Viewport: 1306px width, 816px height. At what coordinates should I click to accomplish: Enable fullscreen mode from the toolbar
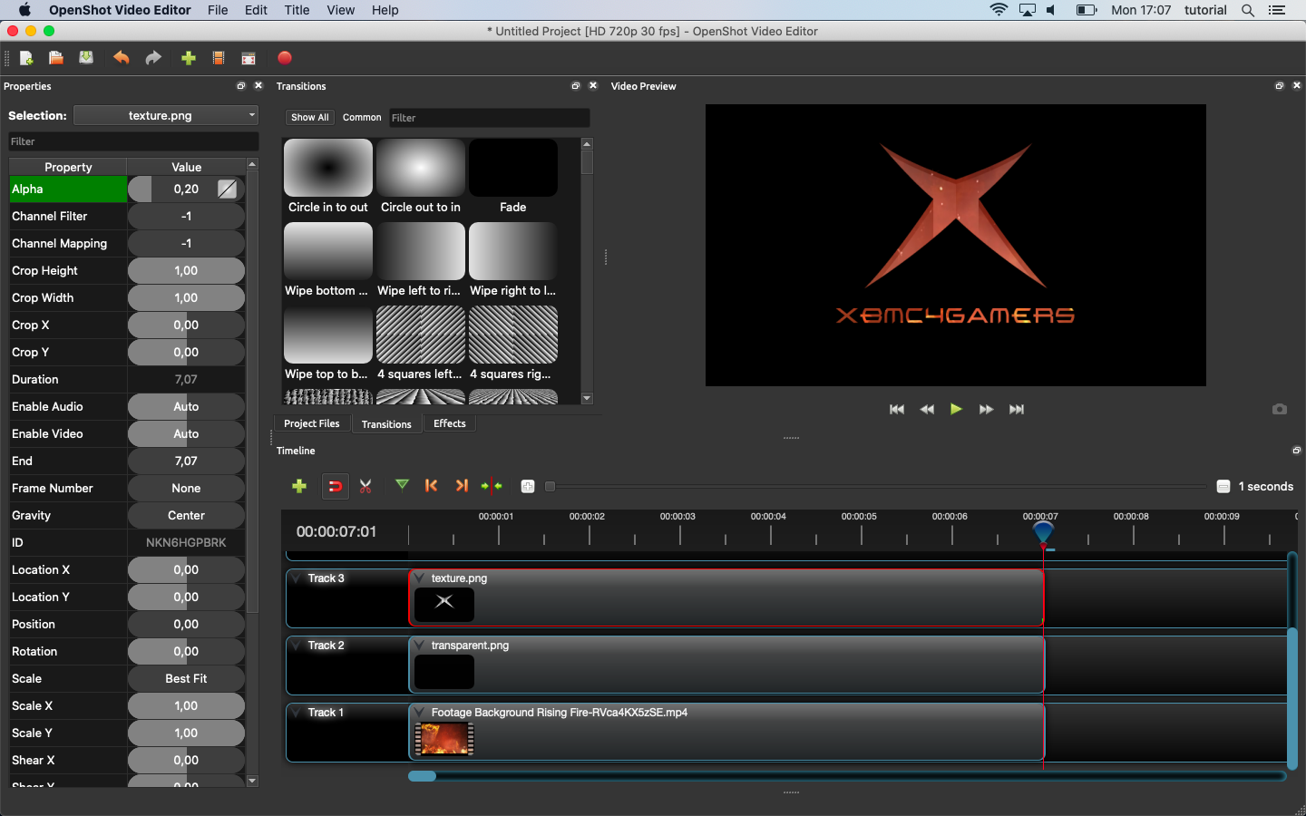(249, 58)
